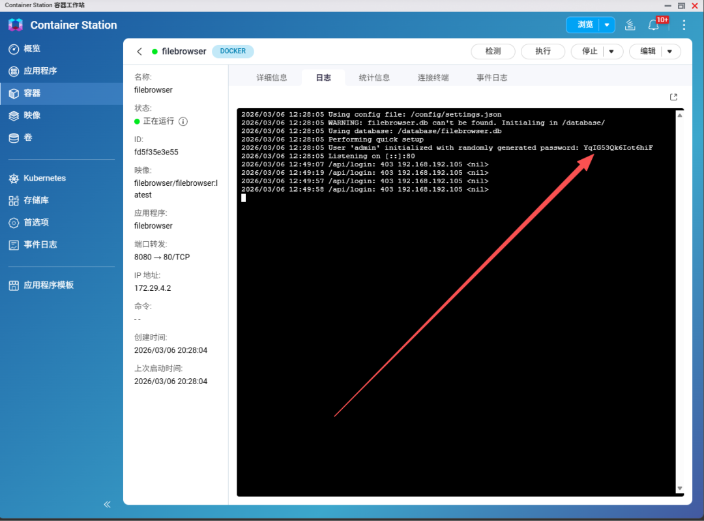Open logs in a new window
The height and width of the screenshot is (521, 704).
pyautogui.click(x=673, y=97)
